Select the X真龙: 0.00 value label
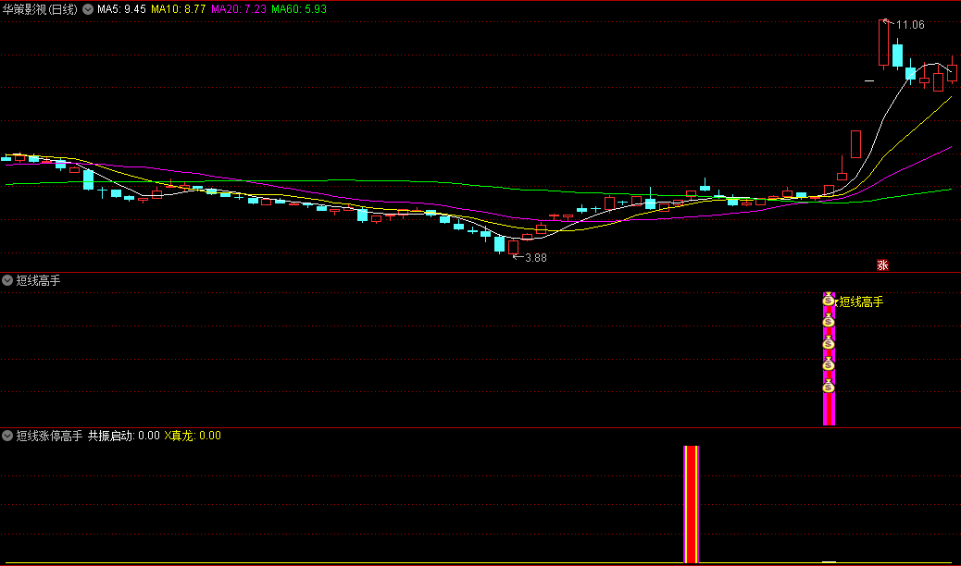Image resolution: width=961 pixels, height=566 pixels. click(x=193, y=436)
